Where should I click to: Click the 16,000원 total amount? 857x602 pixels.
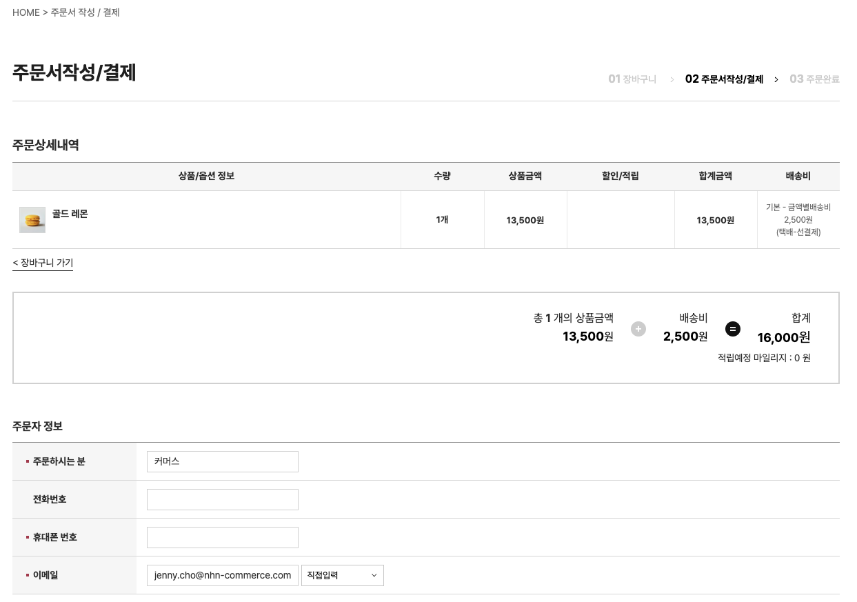(x=783, y=337)
